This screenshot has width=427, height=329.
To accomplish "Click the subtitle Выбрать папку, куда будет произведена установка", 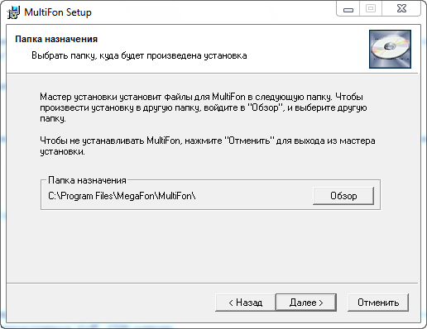I will pyautogui.click(x=139, y=55).
